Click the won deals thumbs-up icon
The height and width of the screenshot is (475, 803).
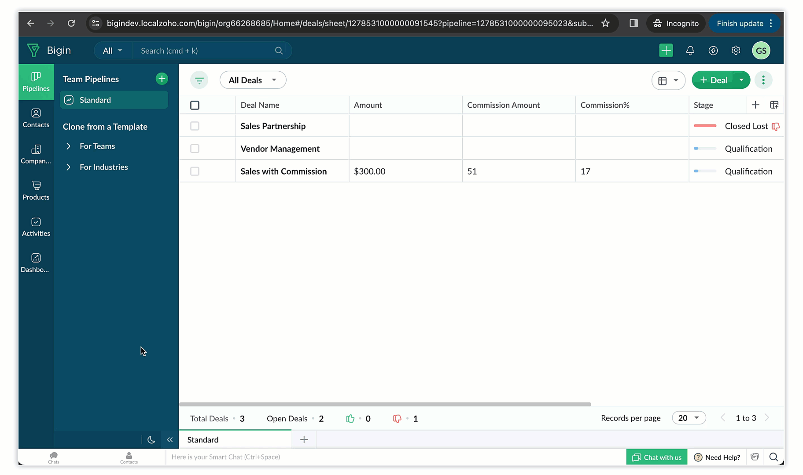[x=350, y=419]
